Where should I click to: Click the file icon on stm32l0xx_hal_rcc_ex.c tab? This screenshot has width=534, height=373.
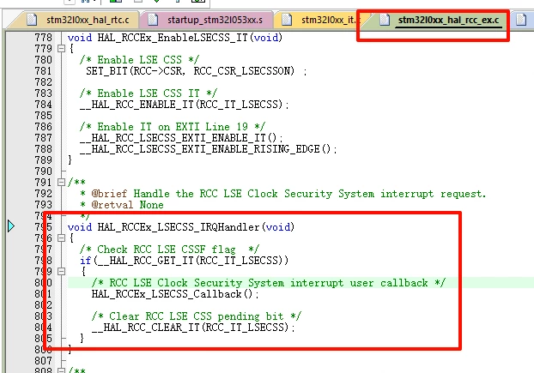pos(385,20)
